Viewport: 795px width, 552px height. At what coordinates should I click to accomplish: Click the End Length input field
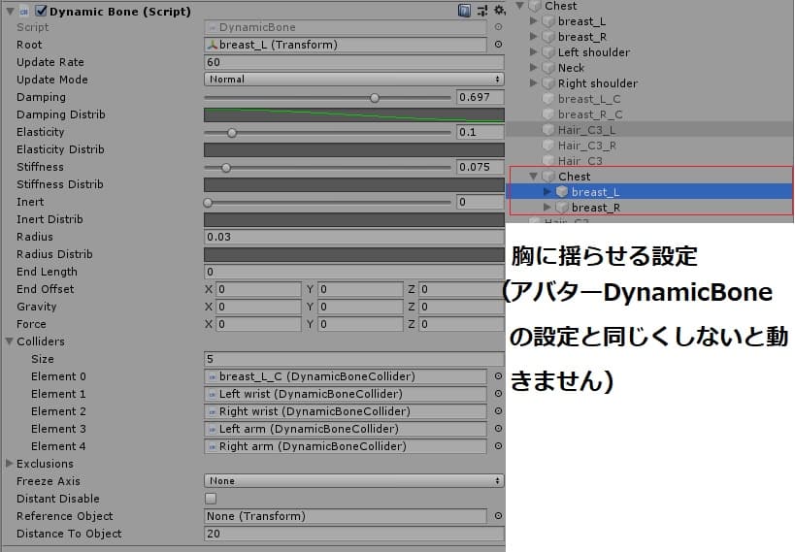[x=354, y=272]
